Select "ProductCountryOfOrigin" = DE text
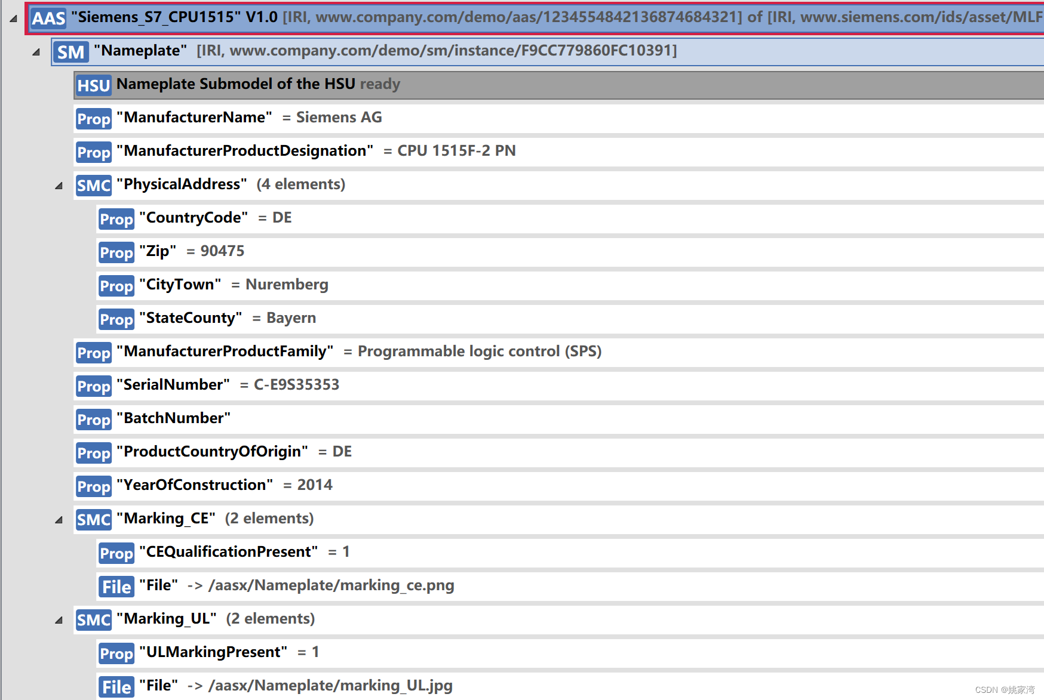 (x=234, y=452)
